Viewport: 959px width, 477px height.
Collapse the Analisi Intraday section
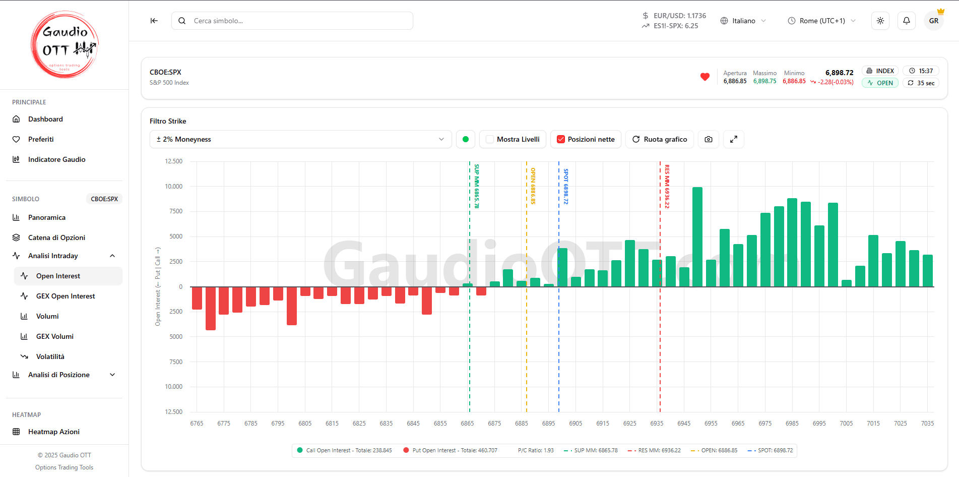tap(112, 256)
